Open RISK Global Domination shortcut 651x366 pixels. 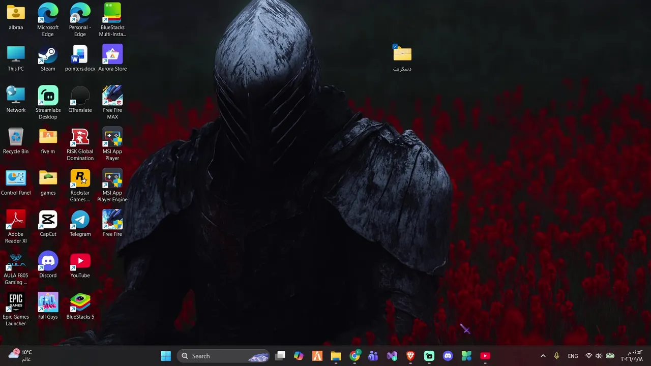click(80, 145)
